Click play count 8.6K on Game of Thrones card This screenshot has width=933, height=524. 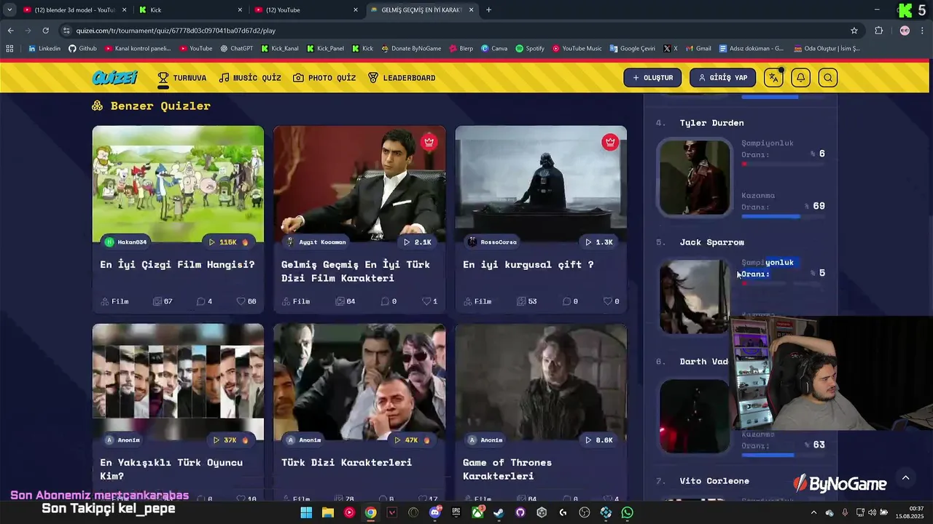[x=599, y=440]
